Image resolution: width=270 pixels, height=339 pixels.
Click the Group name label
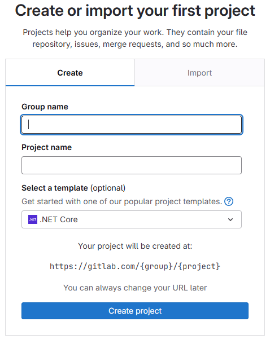pos(45,107)
